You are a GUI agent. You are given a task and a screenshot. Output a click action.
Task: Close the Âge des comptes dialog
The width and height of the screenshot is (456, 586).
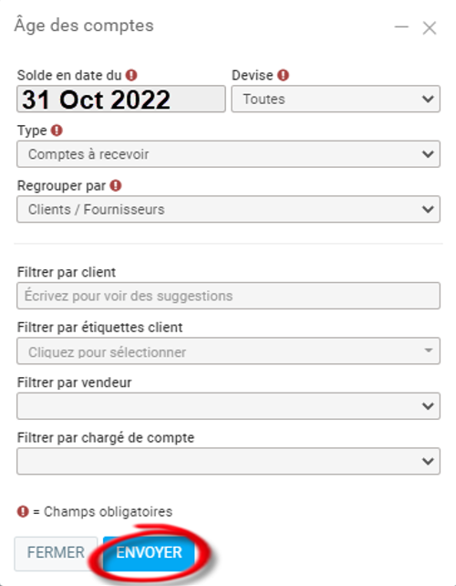click(430, 28)
